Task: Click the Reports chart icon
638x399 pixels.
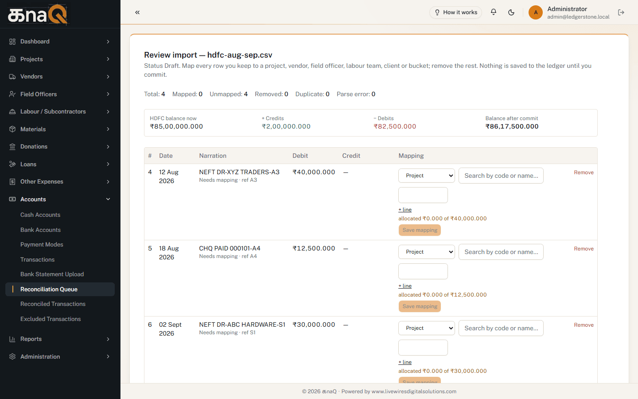Action: coord(12,339)
